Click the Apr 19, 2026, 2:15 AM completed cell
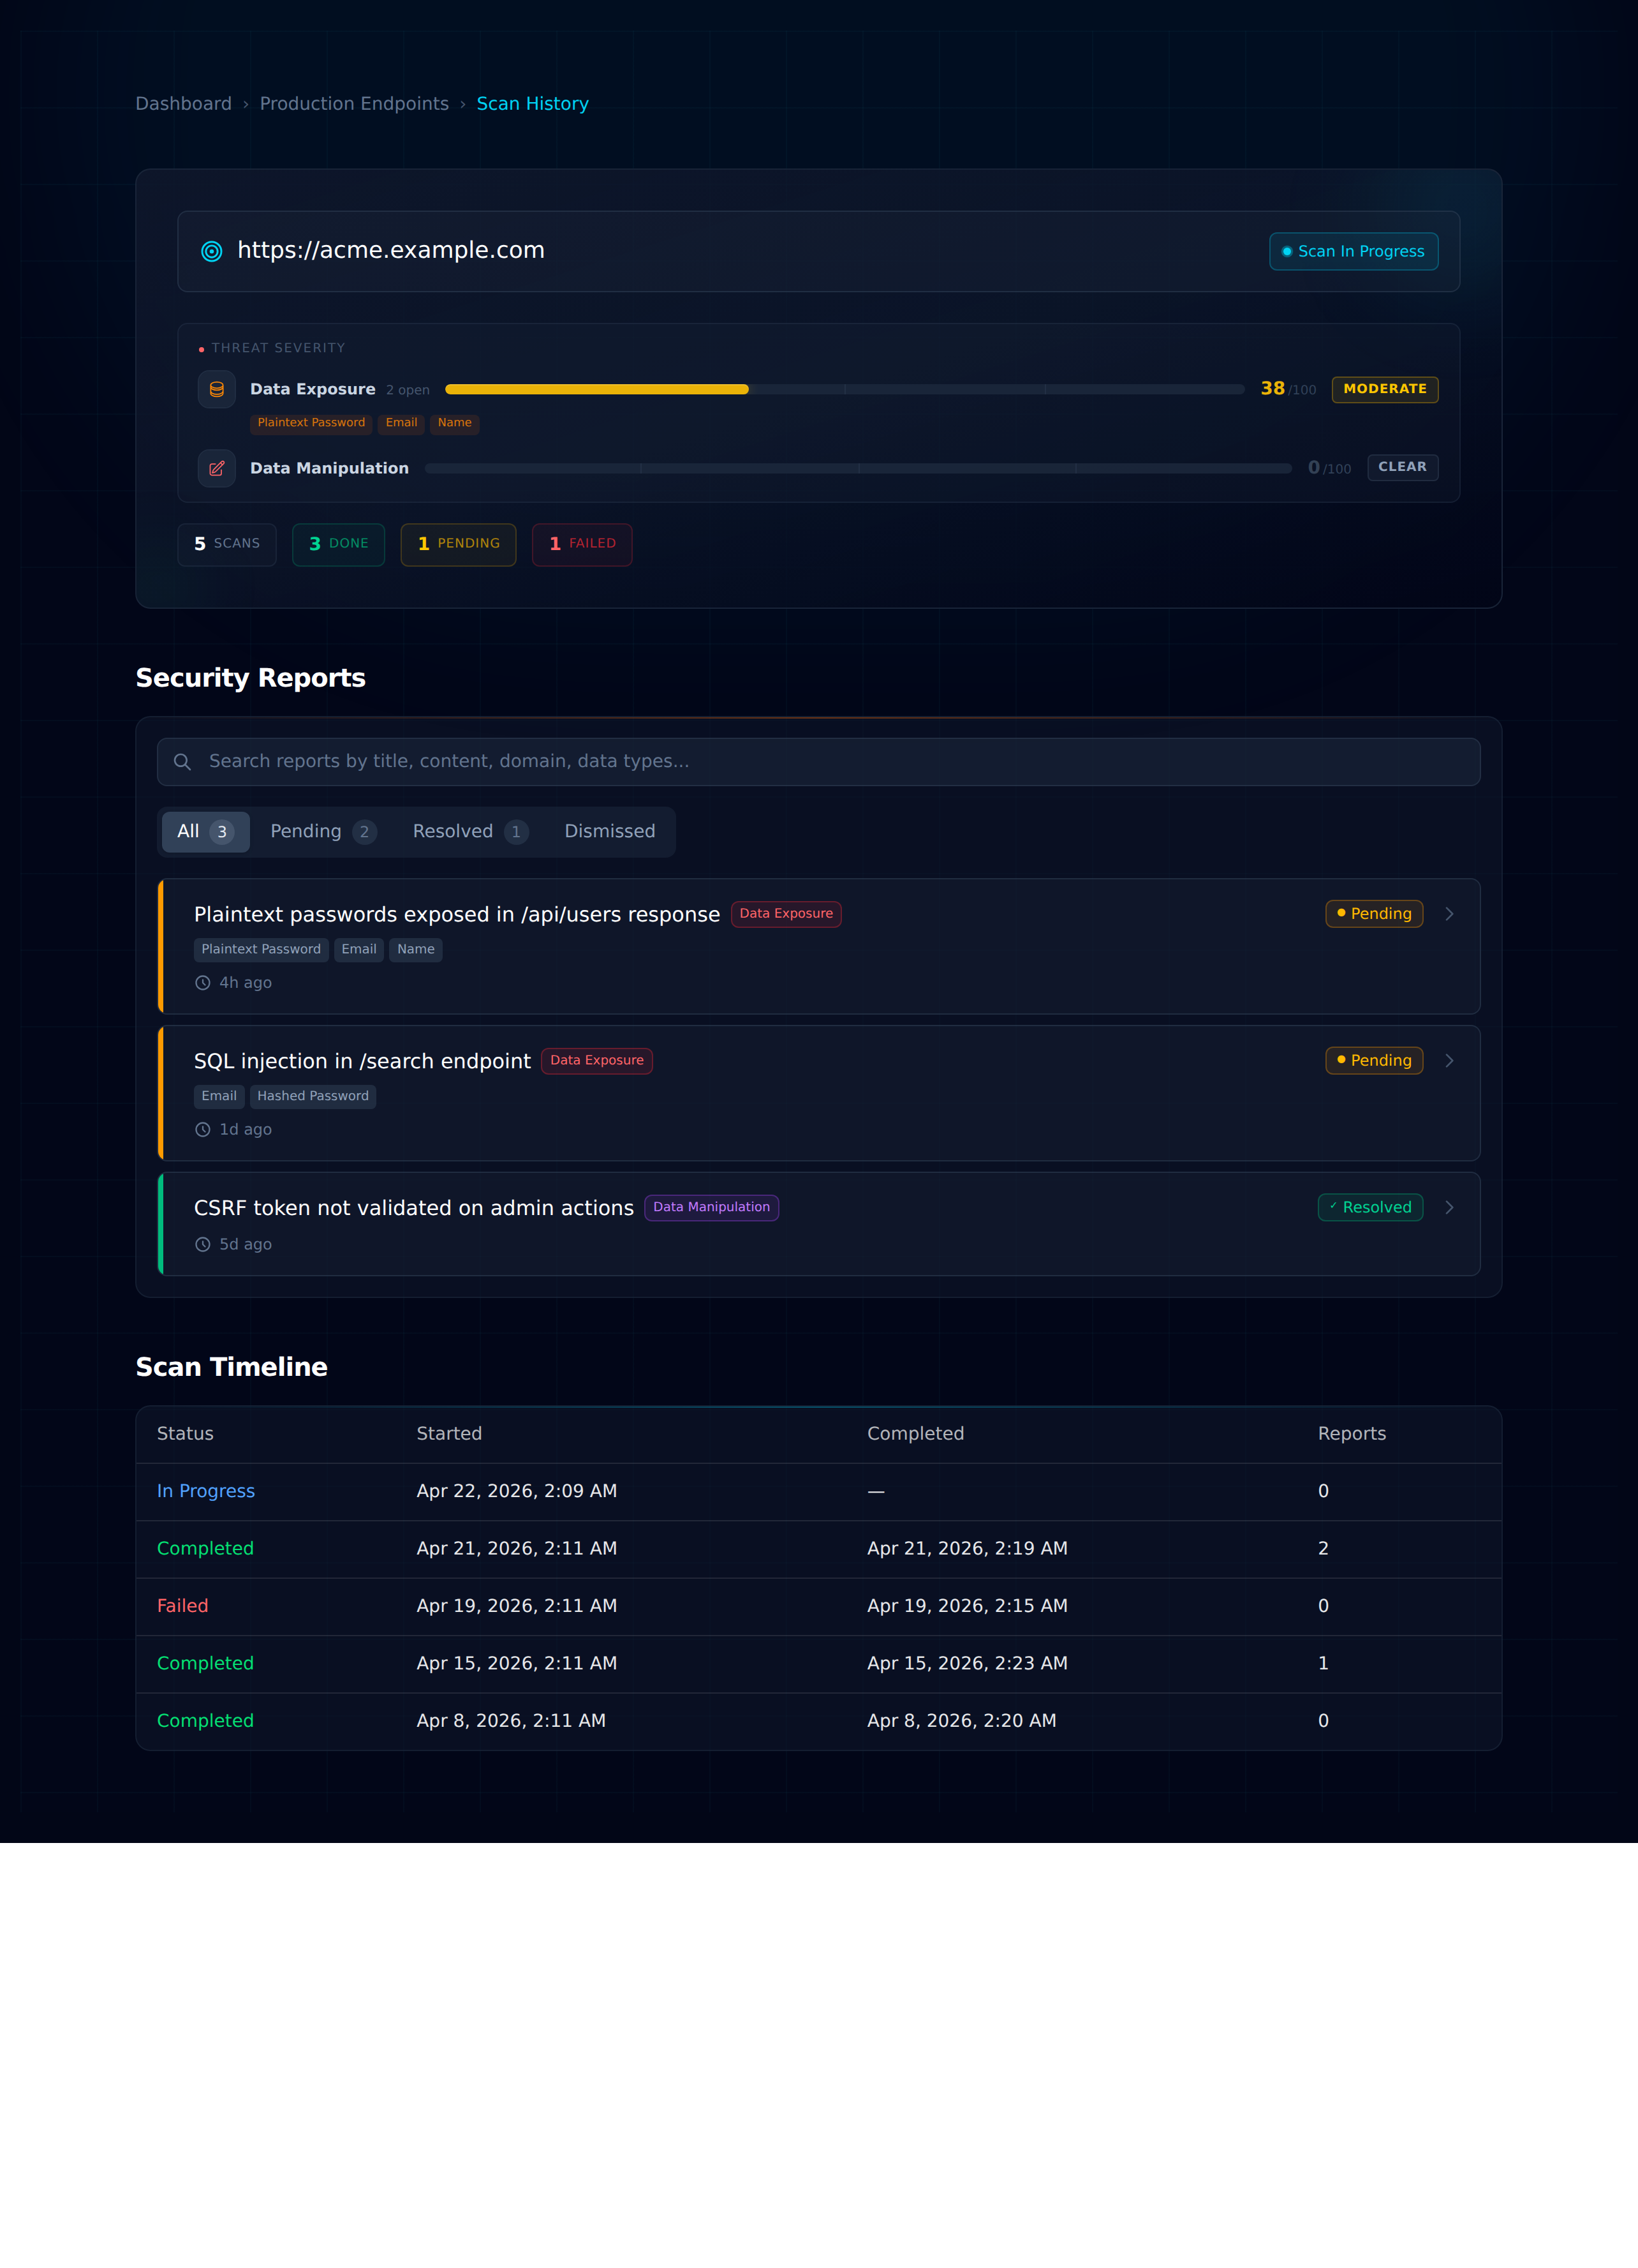 (968, 1606)
